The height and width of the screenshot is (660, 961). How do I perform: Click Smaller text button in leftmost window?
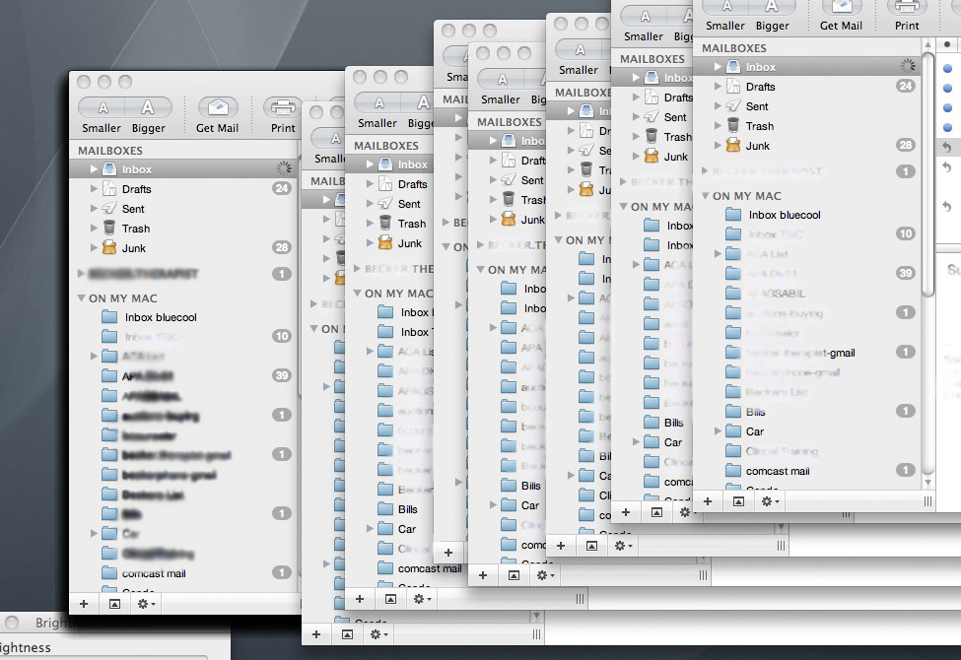tap(102, 108)
